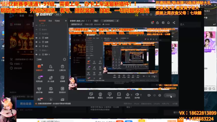
Task: Switch to the 可改名 scene tab
Action: (x=57, y=21)
